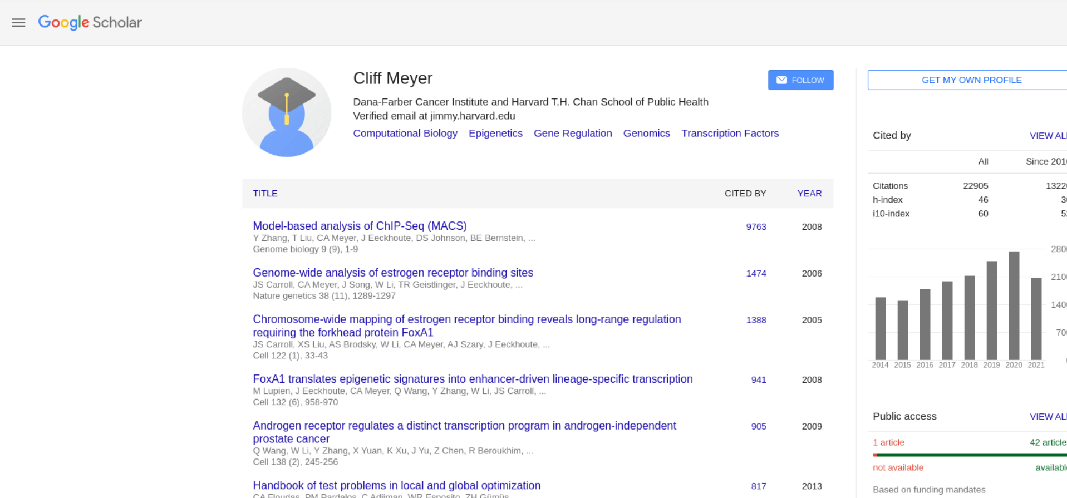Viewport: 1067px width, 498px height.
Task: Open the Genomics interest link
Action: [x=646, y=133]
